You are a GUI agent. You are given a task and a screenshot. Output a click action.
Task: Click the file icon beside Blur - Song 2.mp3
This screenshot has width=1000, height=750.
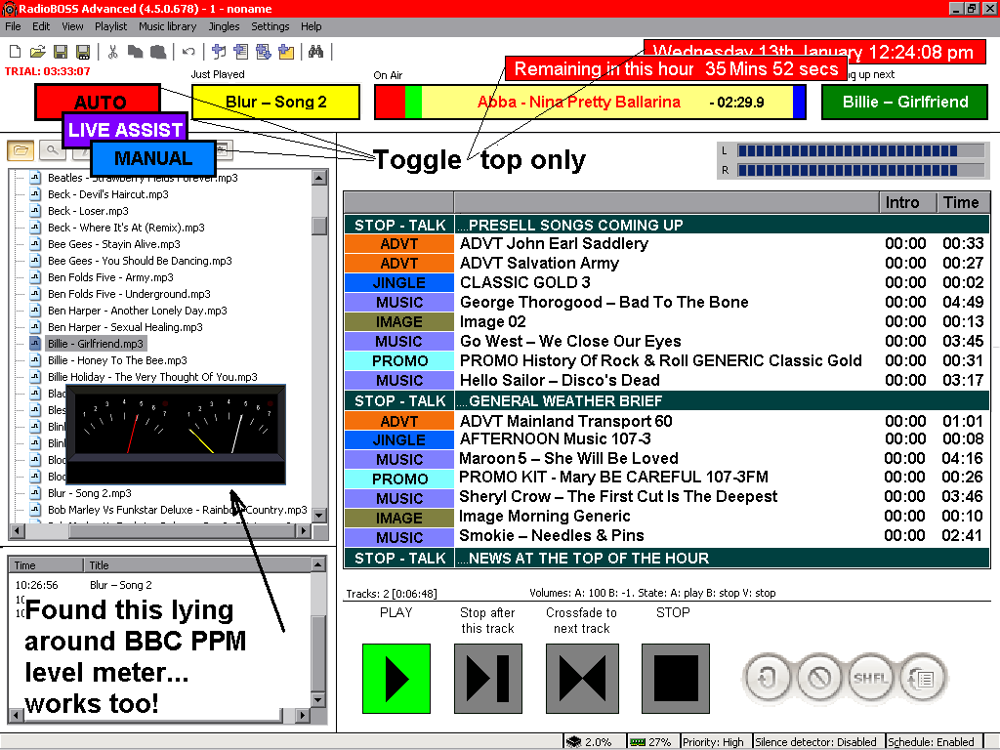pyautogui.click(x=36, y=493)
